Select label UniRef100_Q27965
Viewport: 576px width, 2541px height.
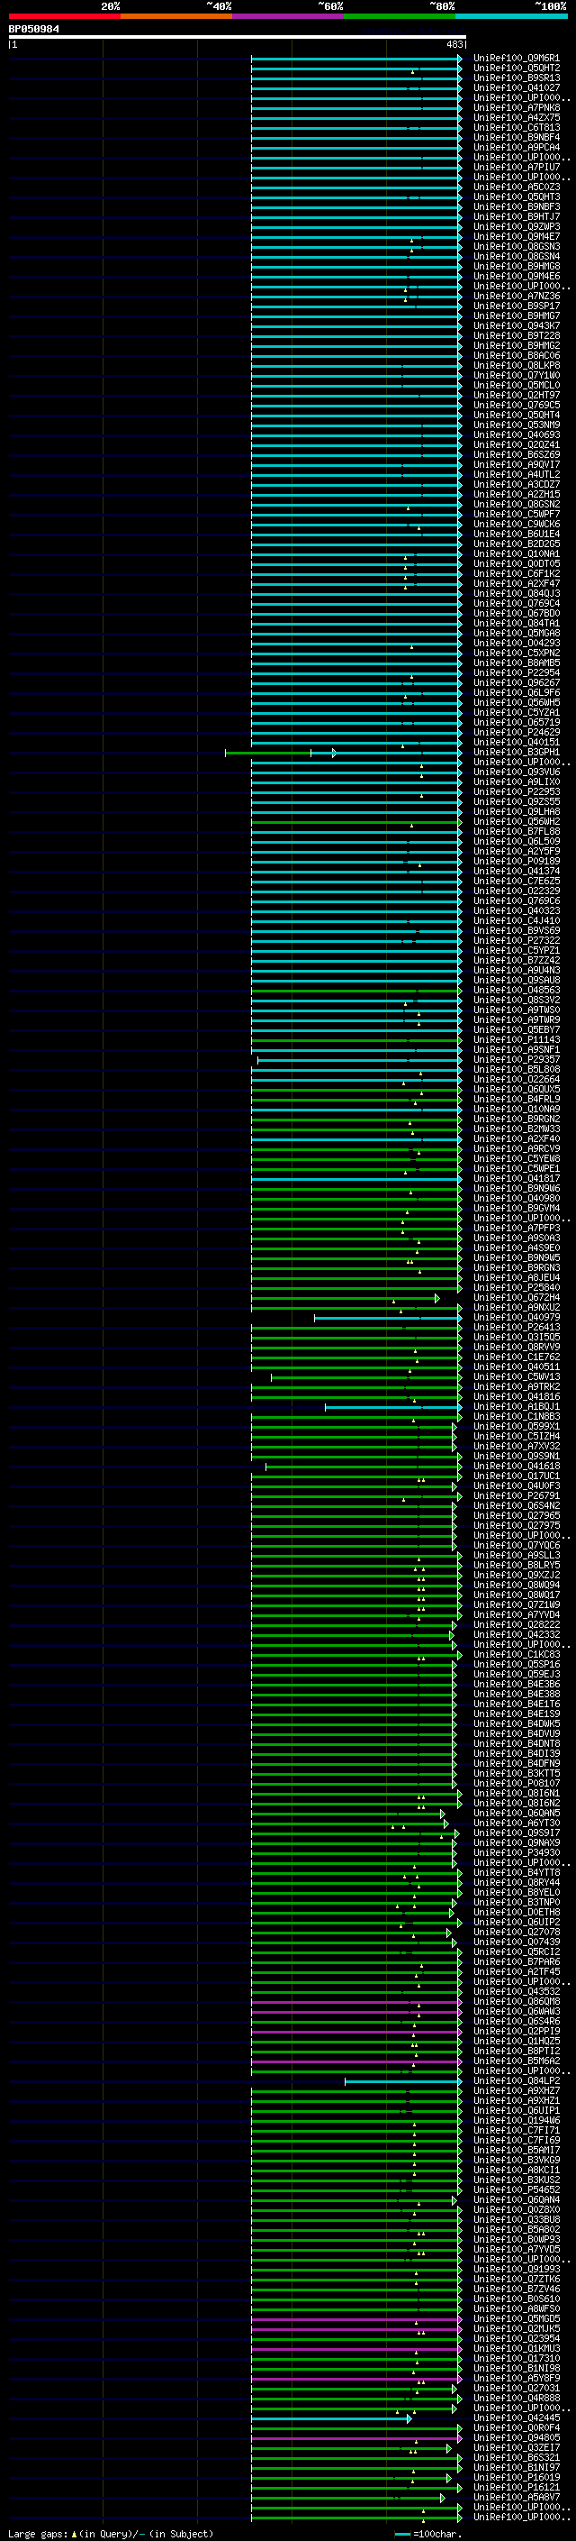(516, 1515)
